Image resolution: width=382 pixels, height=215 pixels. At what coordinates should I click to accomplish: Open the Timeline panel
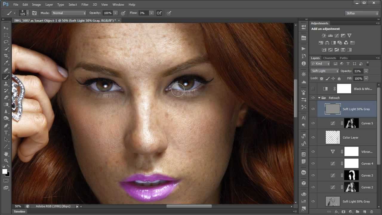pos(19,211)
